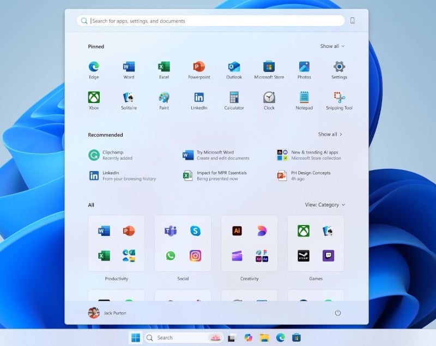The height and width of the screenshot is (346, 436).
Task: Open Twitch in the Games category
Action: point(328,256)
